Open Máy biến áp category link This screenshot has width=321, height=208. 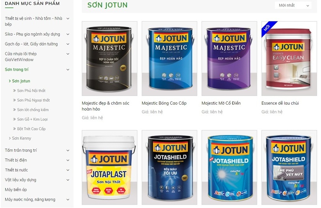point(16,190)
